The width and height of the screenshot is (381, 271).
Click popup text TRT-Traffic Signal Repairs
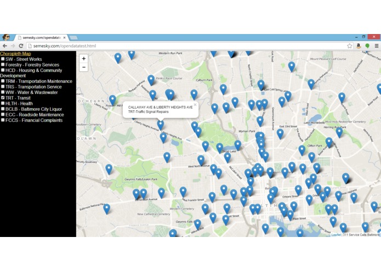tap(148, 112)
